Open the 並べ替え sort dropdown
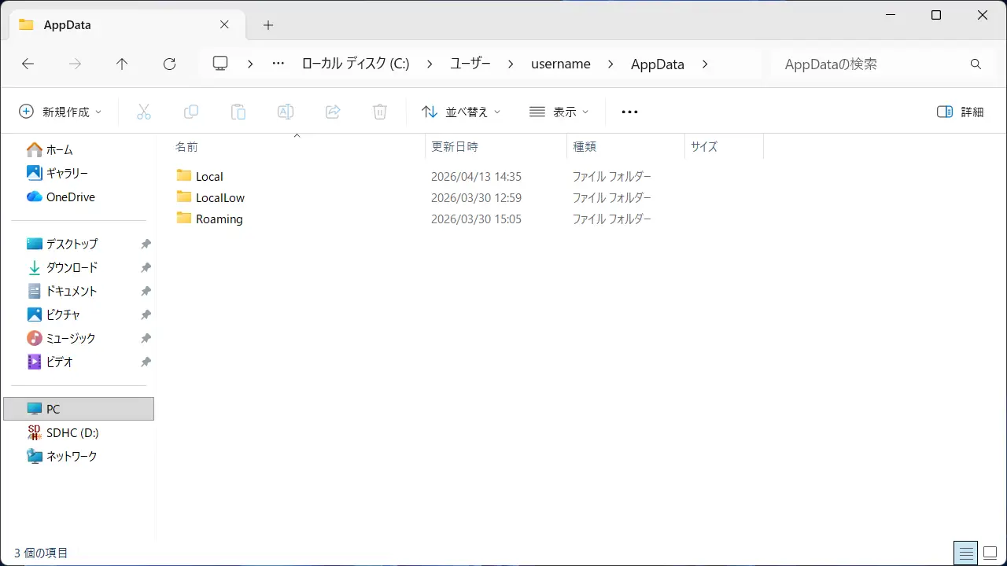The width and height of the screenshot is (1007, 566). click(x=461, y=112)
